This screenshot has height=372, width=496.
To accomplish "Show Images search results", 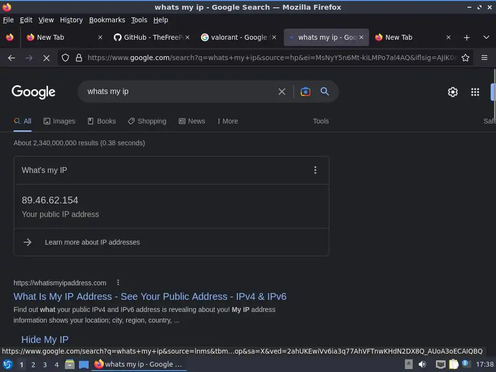I will pyautogui.click(x=60, y=121).
